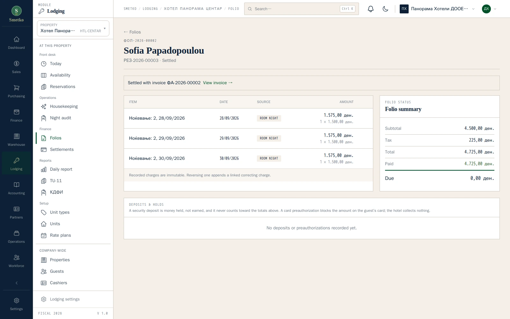Open Housekeeping in the sidebar

[73, 107]
